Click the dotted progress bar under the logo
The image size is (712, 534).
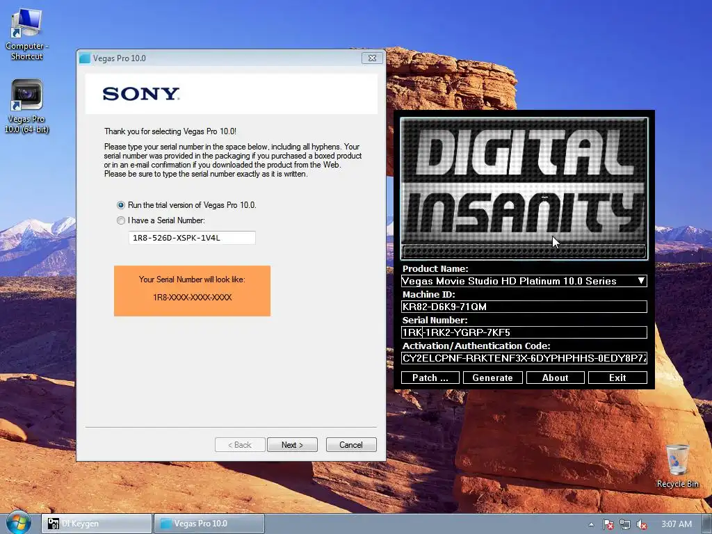(x=524, y=251)
